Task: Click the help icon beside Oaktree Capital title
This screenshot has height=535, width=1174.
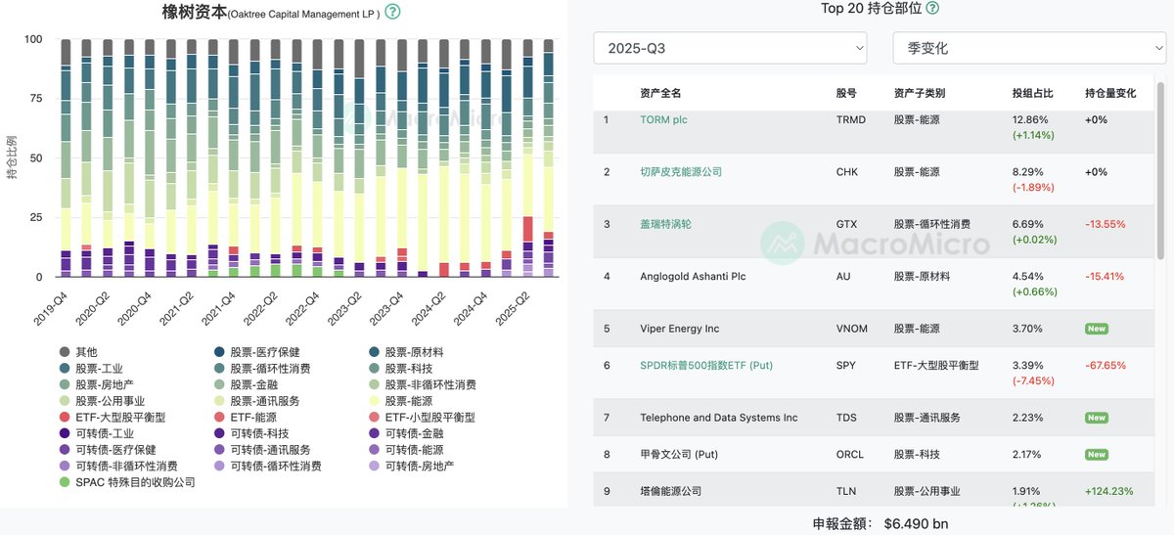Action: click(x=392, y=12)
